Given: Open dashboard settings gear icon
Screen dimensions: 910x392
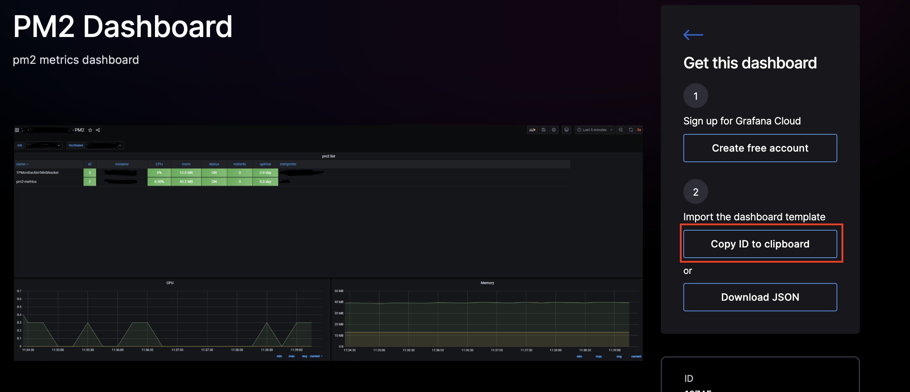Looking at the screenshot, I should (x=553, y=130).
